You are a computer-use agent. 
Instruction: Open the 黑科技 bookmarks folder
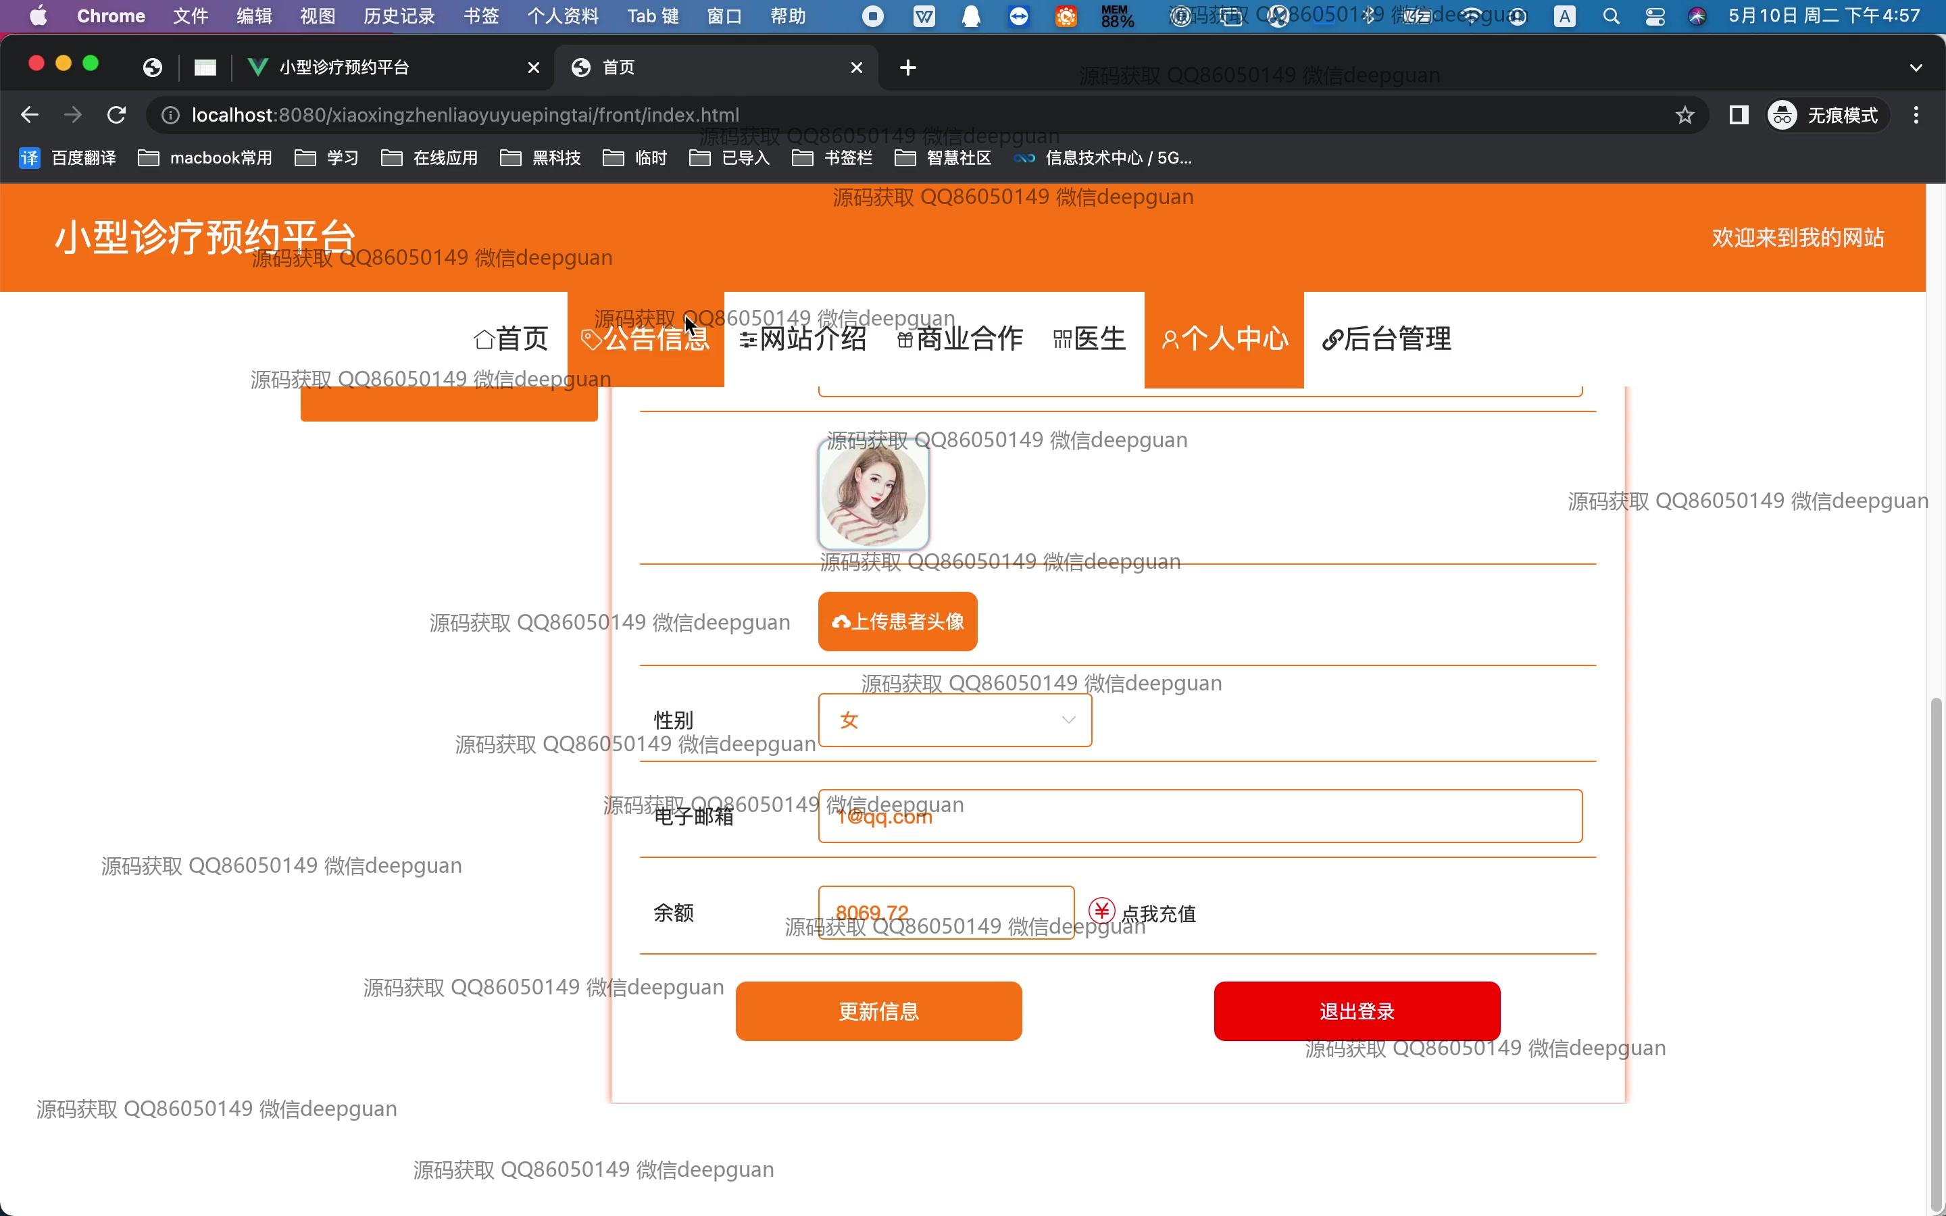point(541,157)
